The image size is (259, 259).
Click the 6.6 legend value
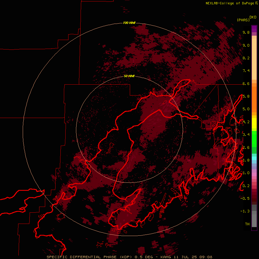(x=246, y=83)
